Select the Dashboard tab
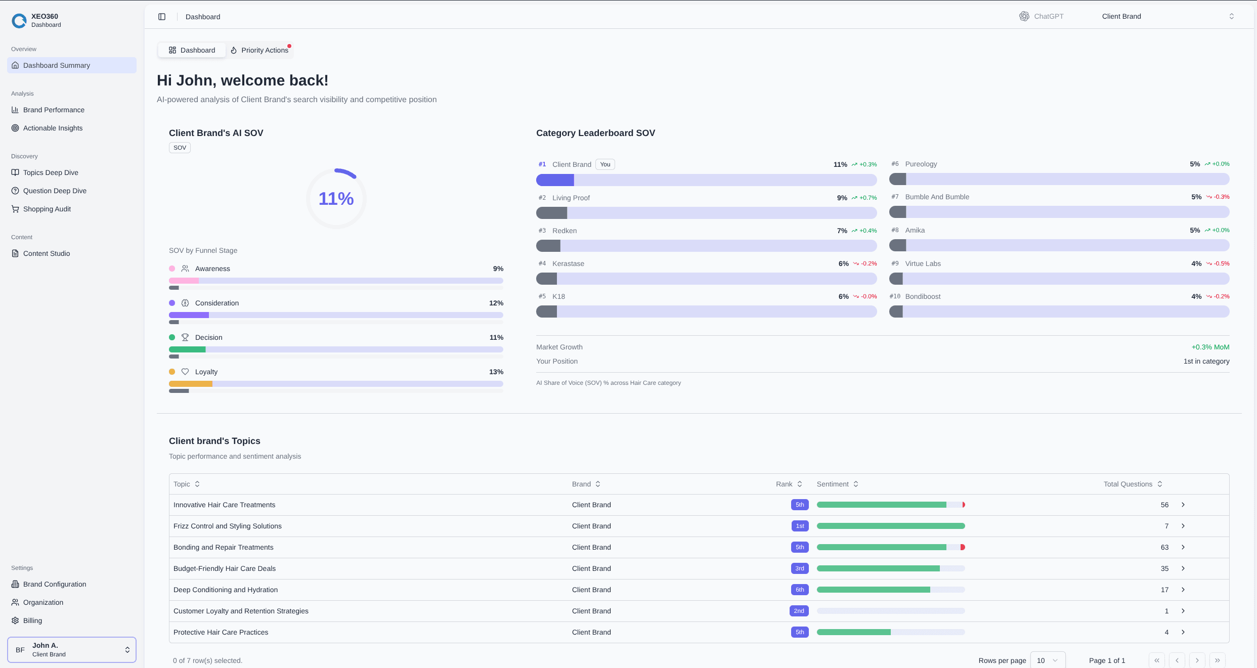Image resolution: width=1257 pixels, height=668 pixels. coord(192,50)
